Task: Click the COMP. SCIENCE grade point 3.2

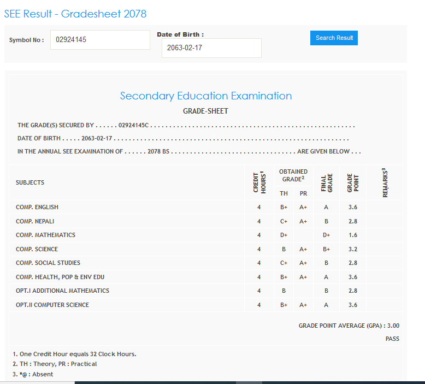Action: pos(353,249)
